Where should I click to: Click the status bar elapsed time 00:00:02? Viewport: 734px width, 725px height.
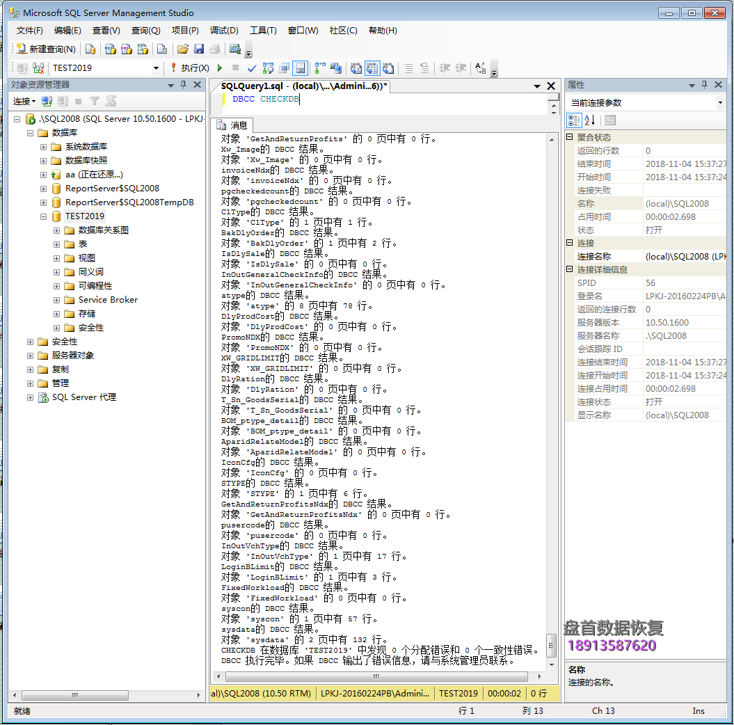504,693
